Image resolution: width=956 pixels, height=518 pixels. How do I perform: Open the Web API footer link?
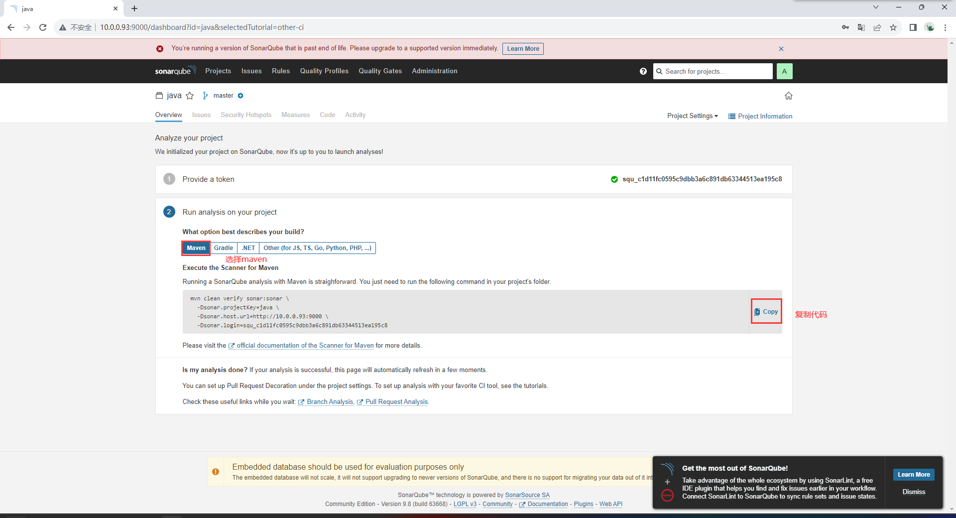611,504
